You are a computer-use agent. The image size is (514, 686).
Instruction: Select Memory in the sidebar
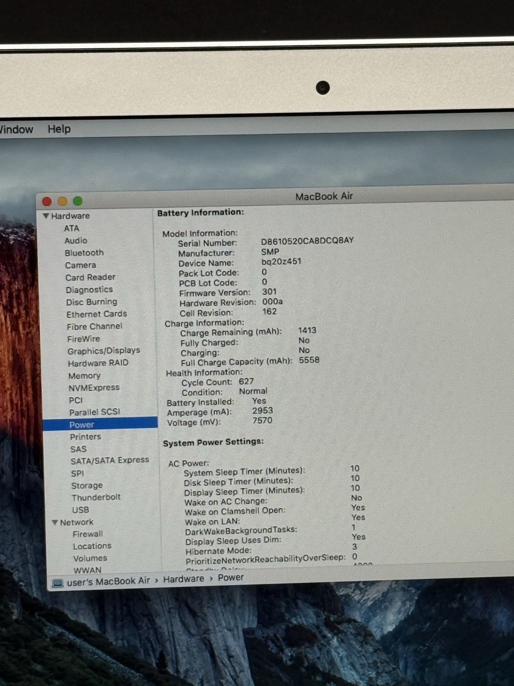point(84,376)
